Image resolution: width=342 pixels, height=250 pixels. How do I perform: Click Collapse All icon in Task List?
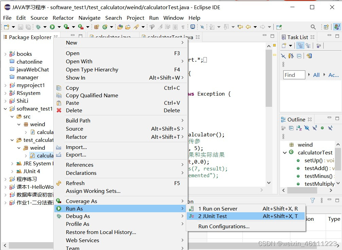coord(299,56)
